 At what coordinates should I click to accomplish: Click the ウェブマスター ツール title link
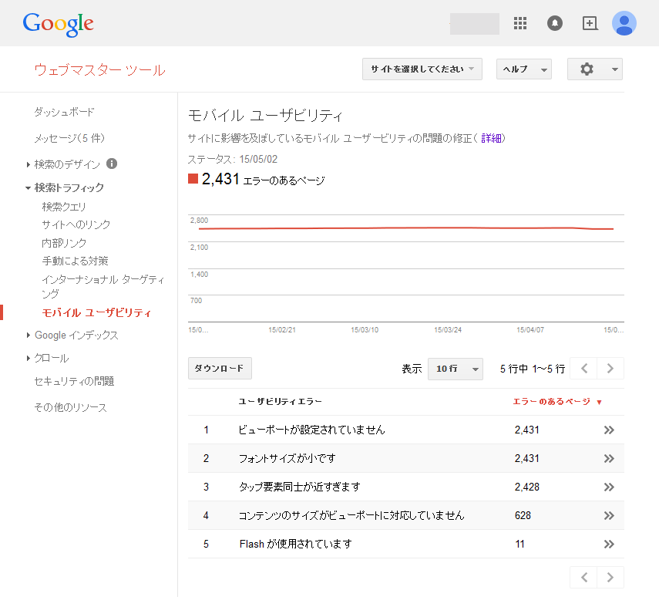(99, 70)
